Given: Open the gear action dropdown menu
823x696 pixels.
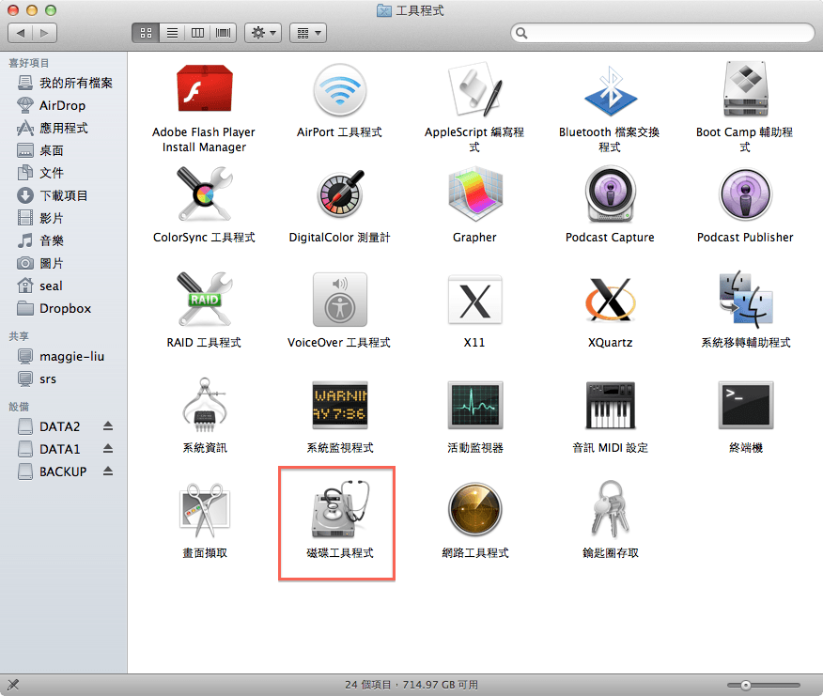Looking at the screenshot, I should [x=262, y=33].
